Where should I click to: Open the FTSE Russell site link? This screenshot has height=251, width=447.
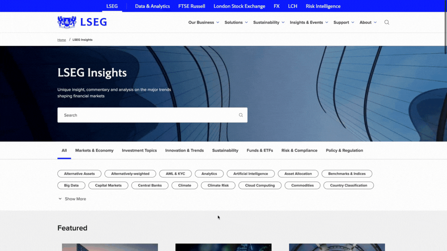(192, 6)
